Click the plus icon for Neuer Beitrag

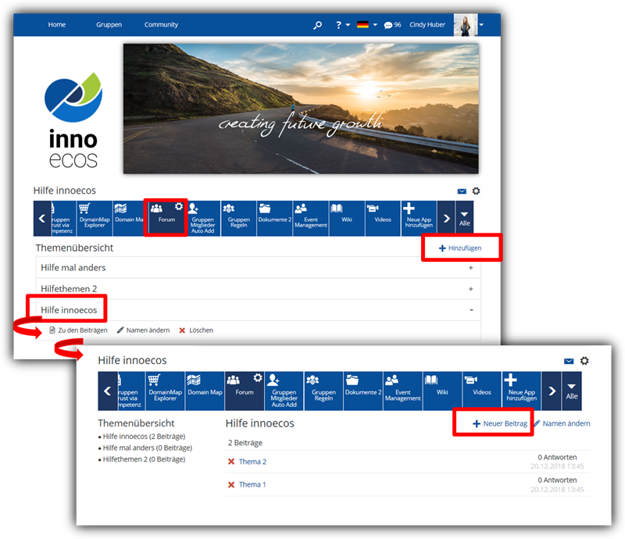477,423
